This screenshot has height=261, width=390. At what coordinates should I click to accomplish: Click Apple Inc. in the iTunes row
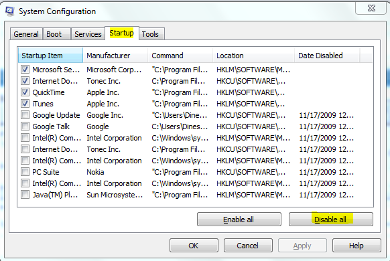103,104
